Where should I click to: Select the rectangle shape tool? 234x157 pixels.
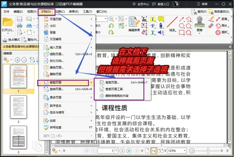click(182, 32)
